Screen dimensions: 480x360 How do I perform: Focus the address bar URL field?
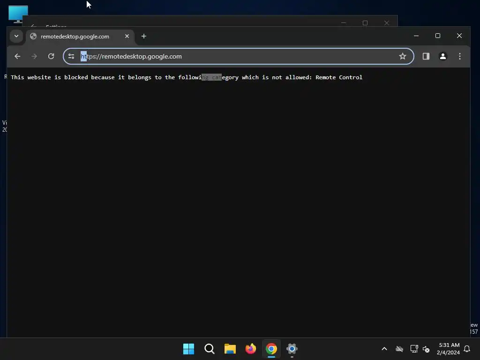click(239, 56)
